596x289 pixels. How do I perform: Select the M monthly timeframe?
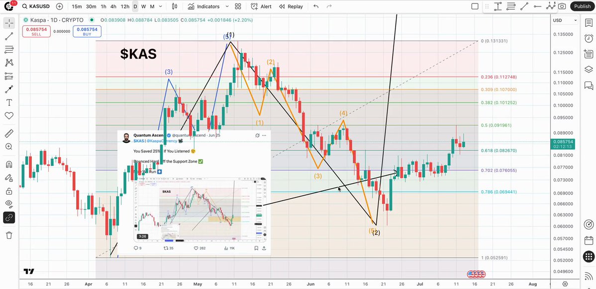(x=152, y=6)
